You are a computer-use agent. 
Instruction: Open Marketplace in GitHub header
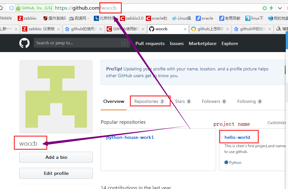pyautogui.click(x=203, y=43)
